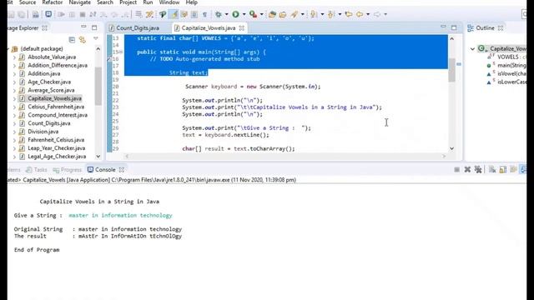Image resolution: width=534 pixels, height=300 pixels.
Task: Click the Resume icon in main toolbar
Action: [61, 14]
